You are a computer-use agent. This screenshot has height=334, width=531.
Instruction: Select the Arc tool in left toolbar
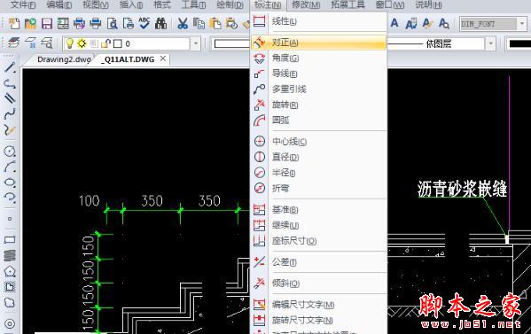[10, 167]
